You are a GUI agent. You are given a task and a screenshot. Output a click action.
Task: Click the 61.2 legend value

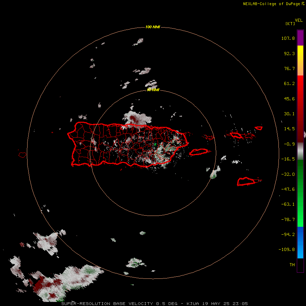pyautogui.click(x=289, y=84)
